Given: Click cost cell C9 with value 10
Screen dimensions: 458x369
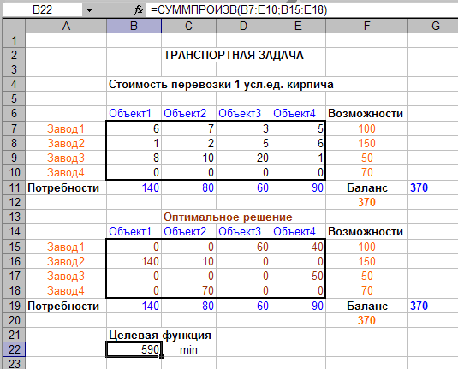Looking at the screenshot, I should pos(188,158).
